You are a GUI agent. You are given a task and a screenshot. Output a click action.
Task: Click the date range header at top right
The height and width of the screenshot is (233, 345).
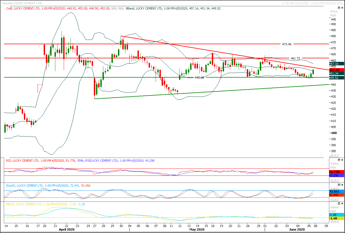312,3
